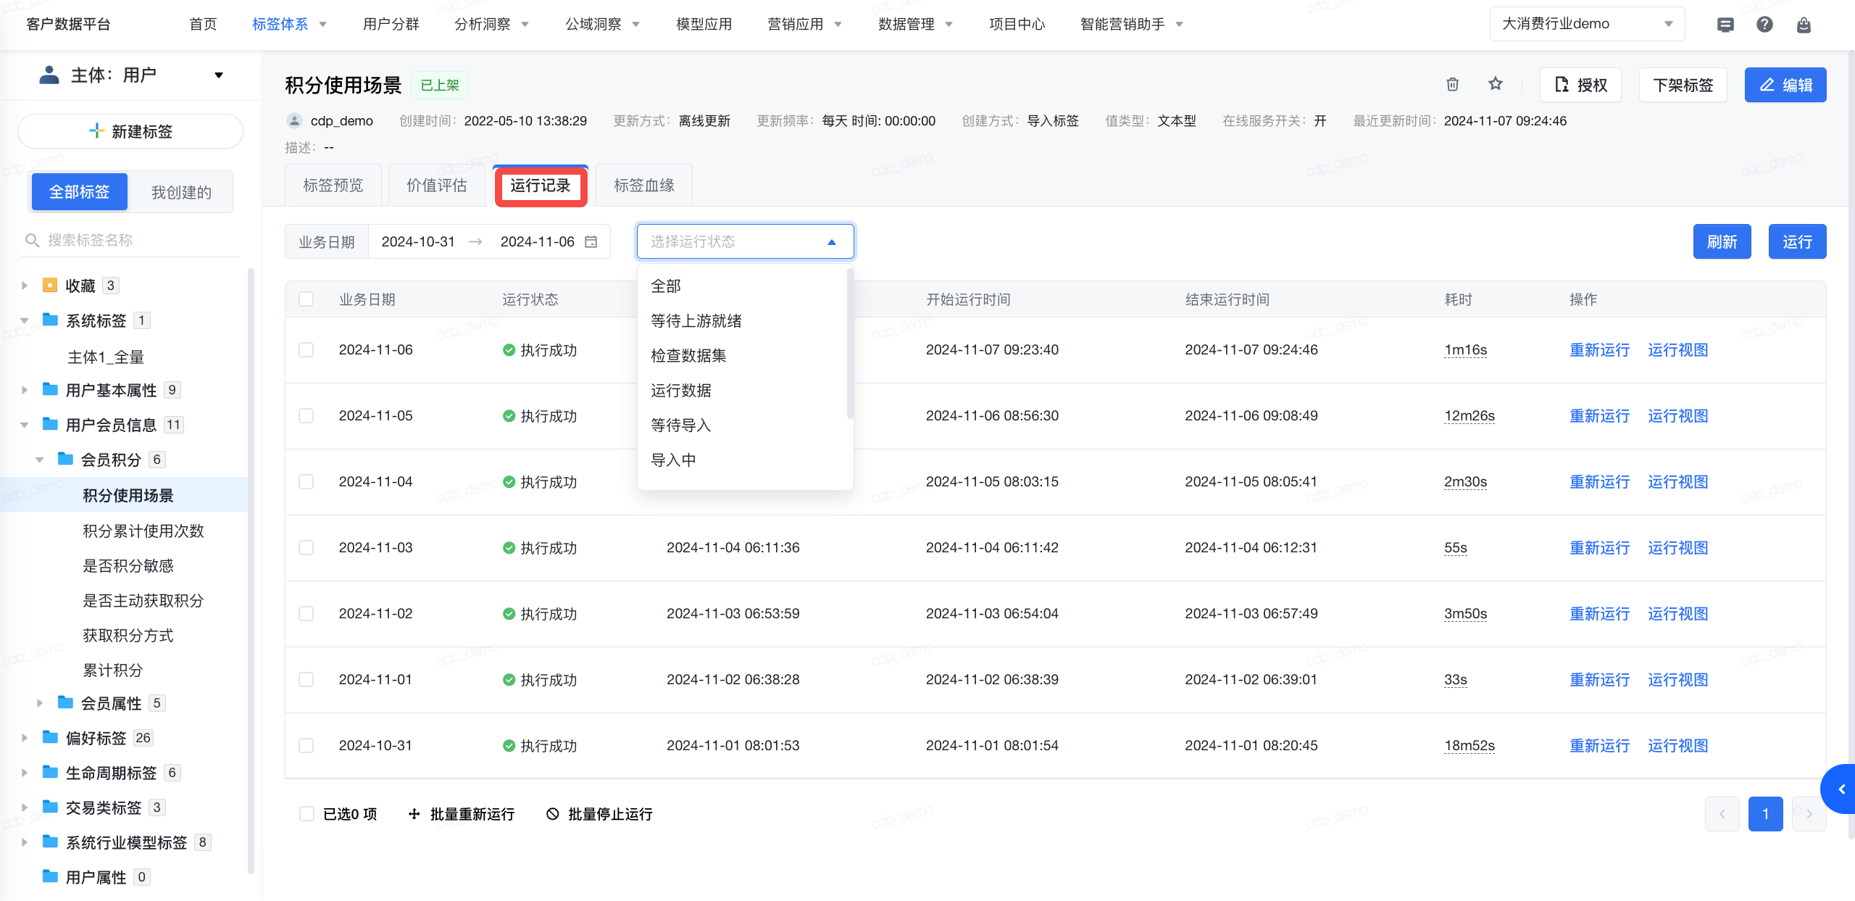Check the 2024-10-31 row checkbox
This screenshot has width=1855, height=901.
tap(307, 746)
